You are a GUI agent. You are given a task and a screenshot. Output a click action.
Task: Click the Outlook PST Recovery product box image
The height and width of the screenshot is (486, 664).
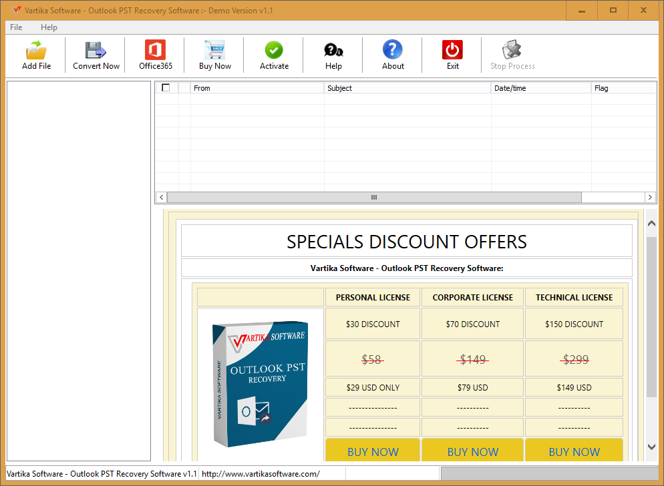pyautogui.click(x=260, y=384)
